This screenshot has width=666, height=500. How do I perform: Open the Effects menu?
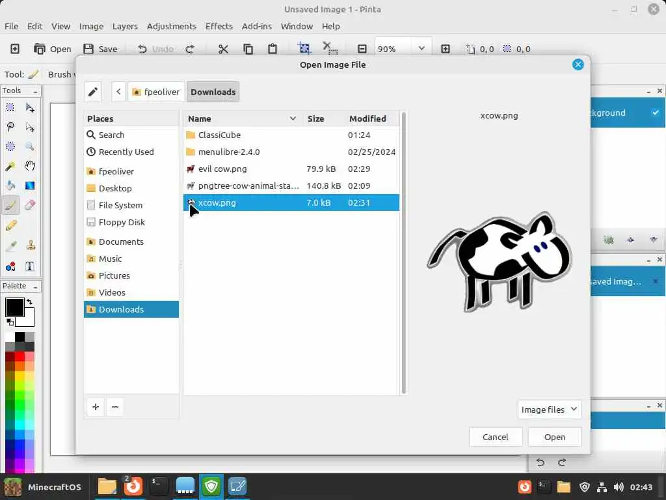pos(219,26)
